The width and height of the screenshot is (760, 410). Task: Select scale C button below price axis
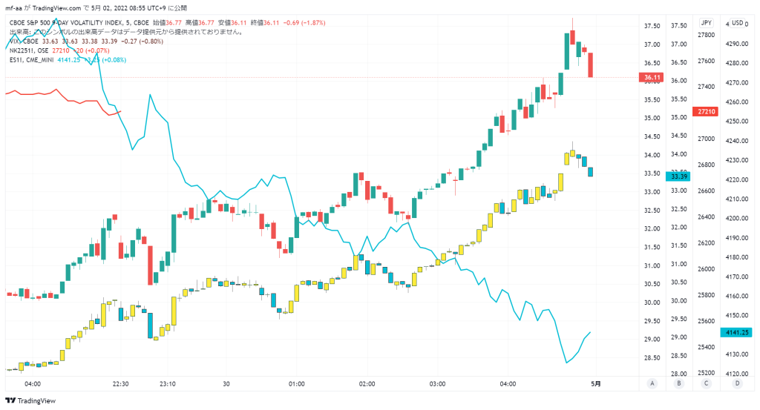point(706,383)
